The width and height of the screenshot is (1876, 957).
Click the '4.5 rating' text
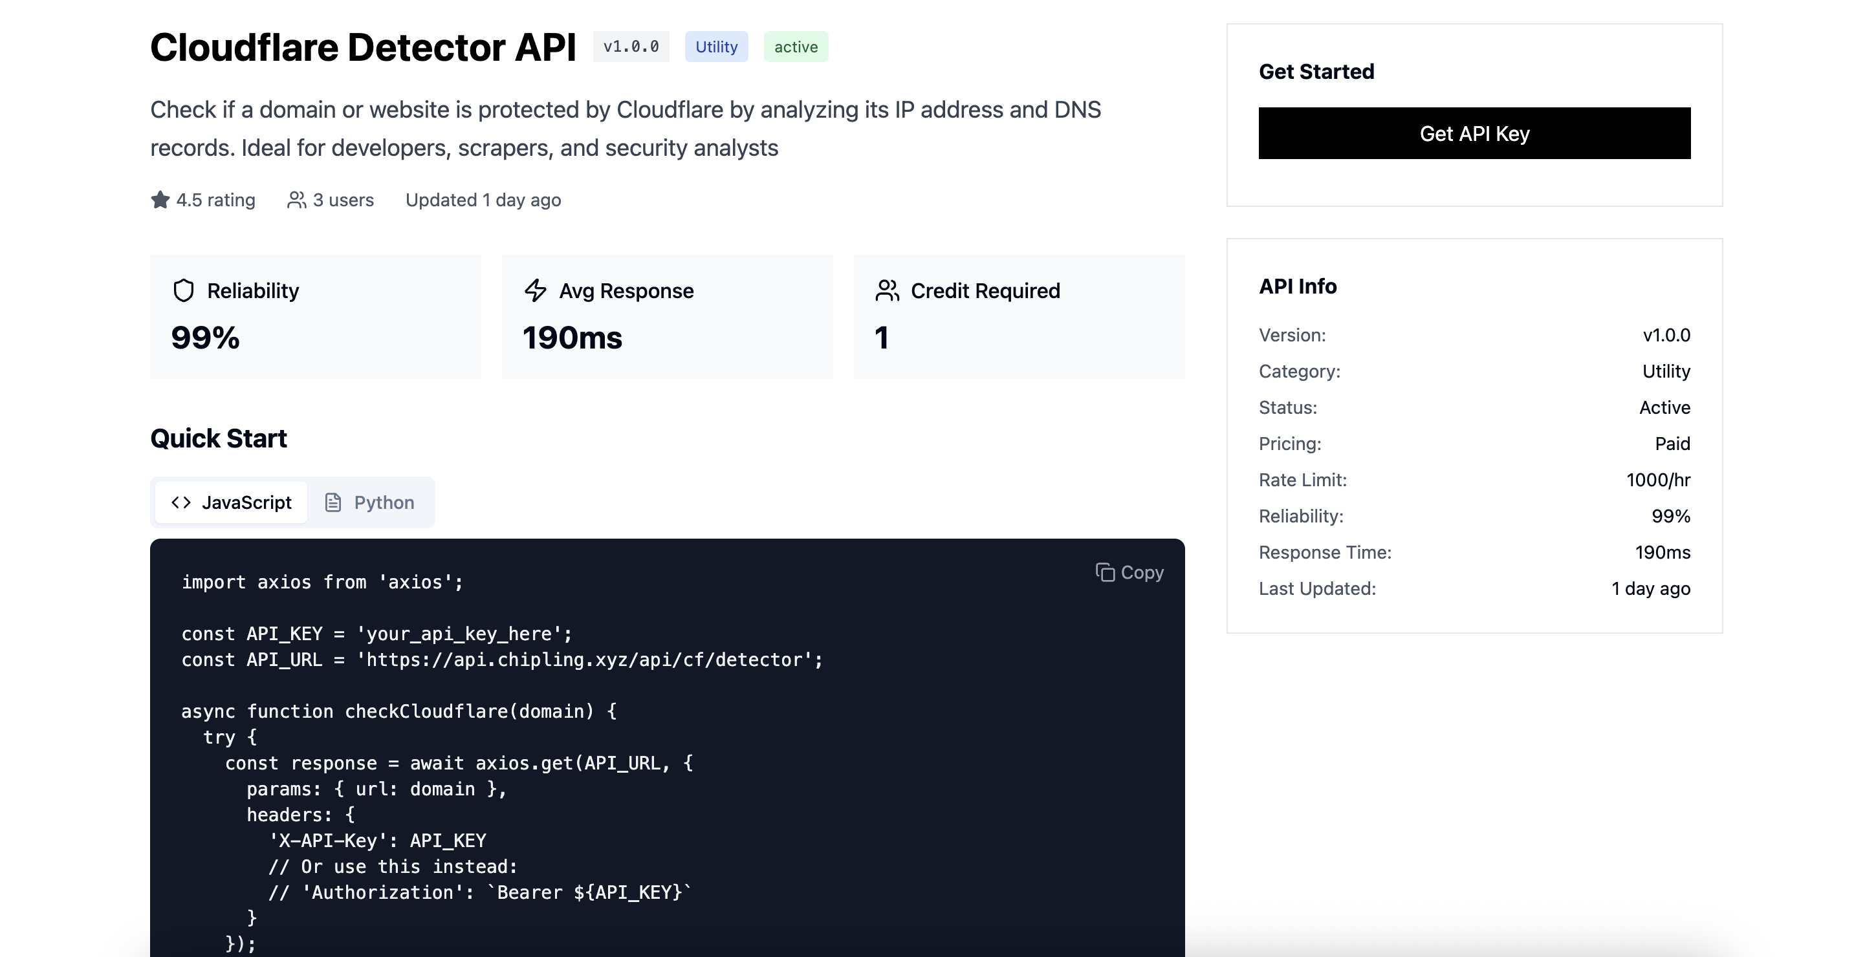click(215, 199)
